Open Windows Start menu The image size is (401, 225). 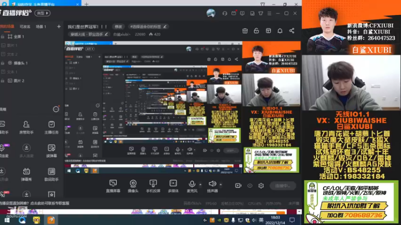tap(7, 220)
